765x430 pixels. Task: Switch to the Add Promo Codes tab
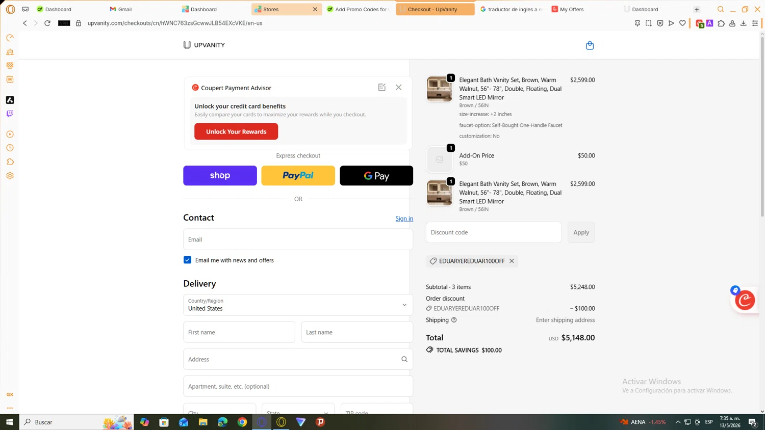tap(359, 9)
